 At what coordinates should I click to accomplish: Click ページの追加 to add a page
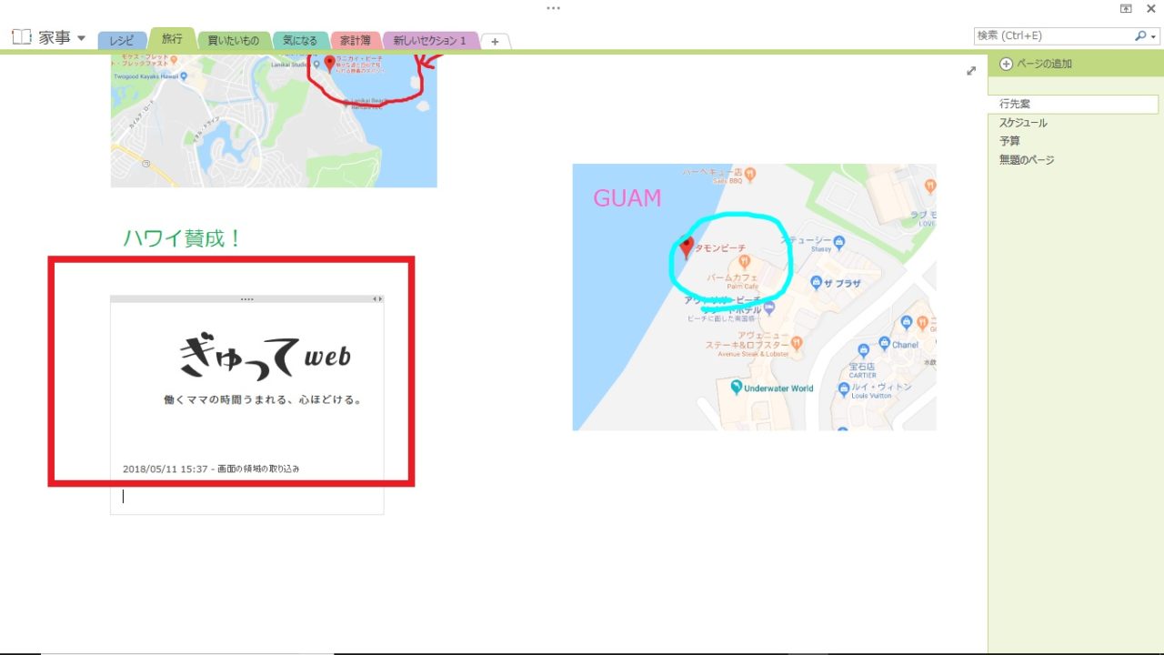pos(1043,64)
